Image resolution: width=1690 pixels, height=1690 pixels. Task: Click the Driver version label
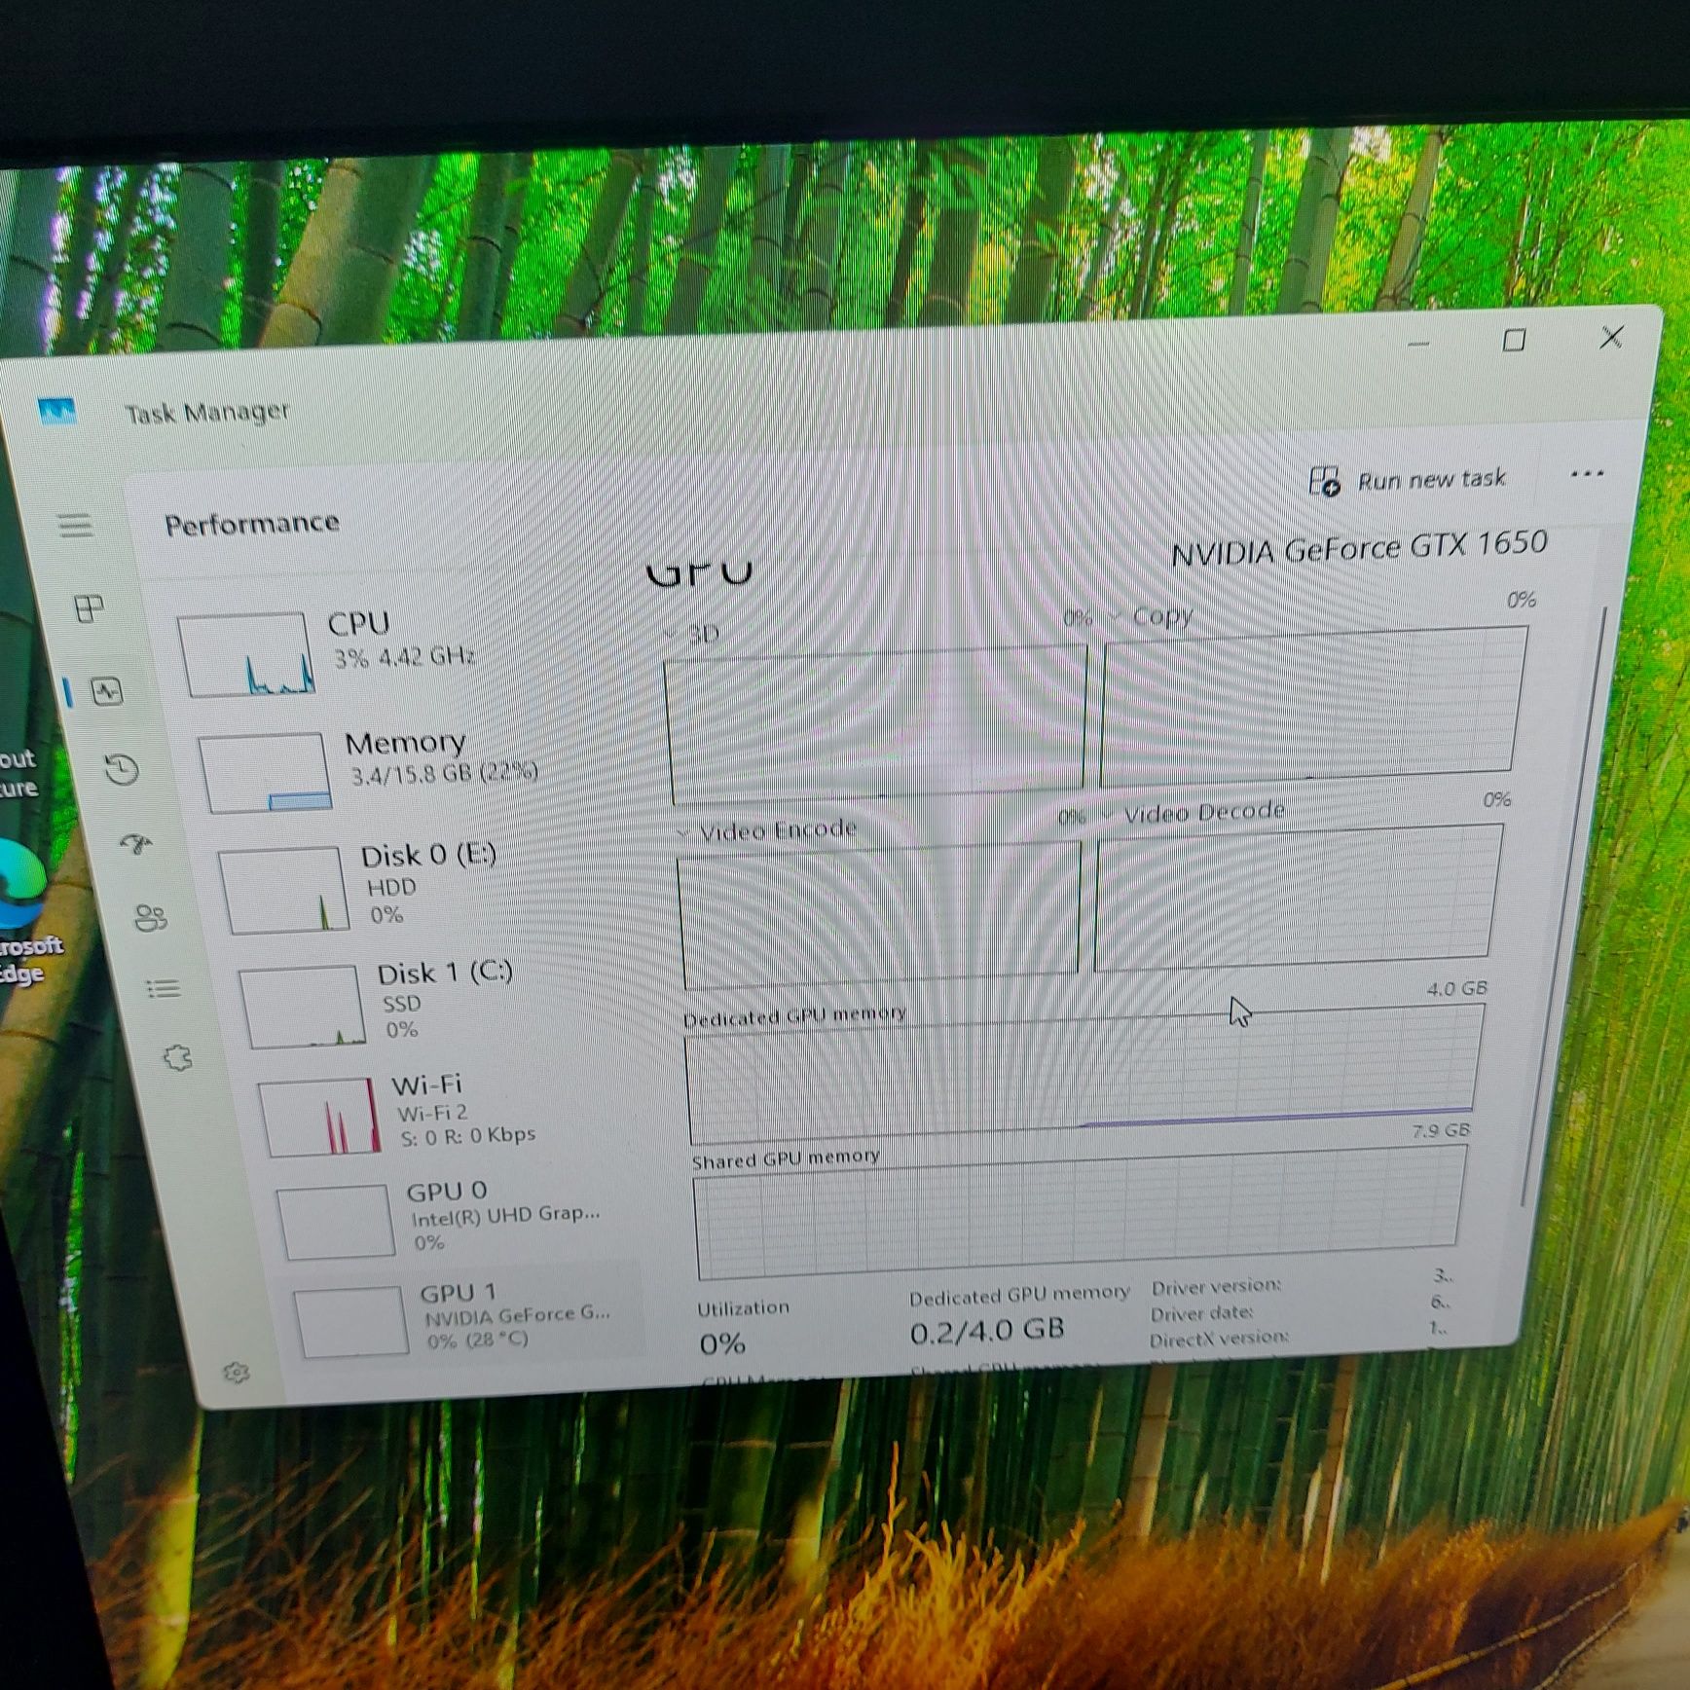(1216, 1287)
